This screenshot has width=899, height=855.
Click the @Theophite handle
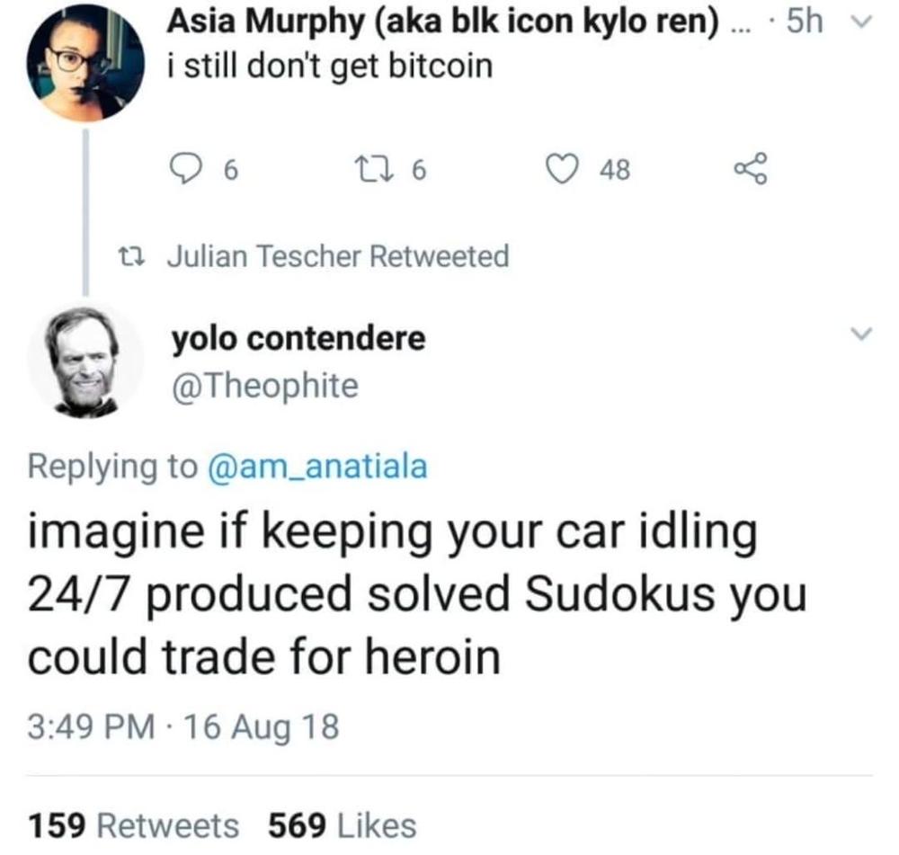(265, 386)
